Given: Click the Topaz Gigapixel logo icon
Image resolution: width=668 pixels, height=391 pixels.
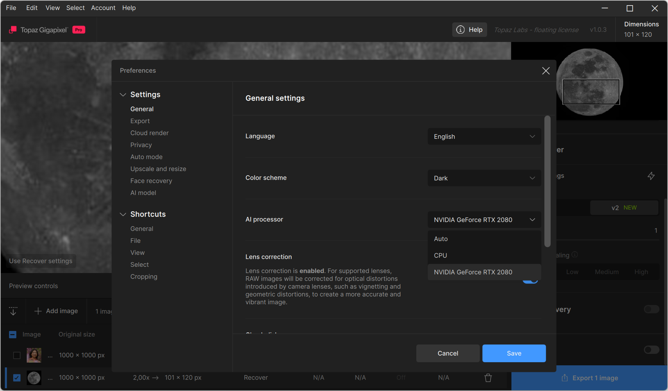Looking at the screenshot, I should 13,30.
